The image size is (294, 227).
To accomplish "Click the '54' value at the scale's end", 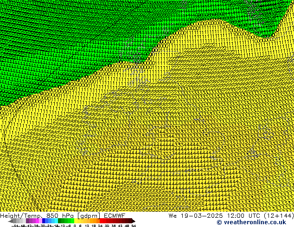I will [134, 226].
